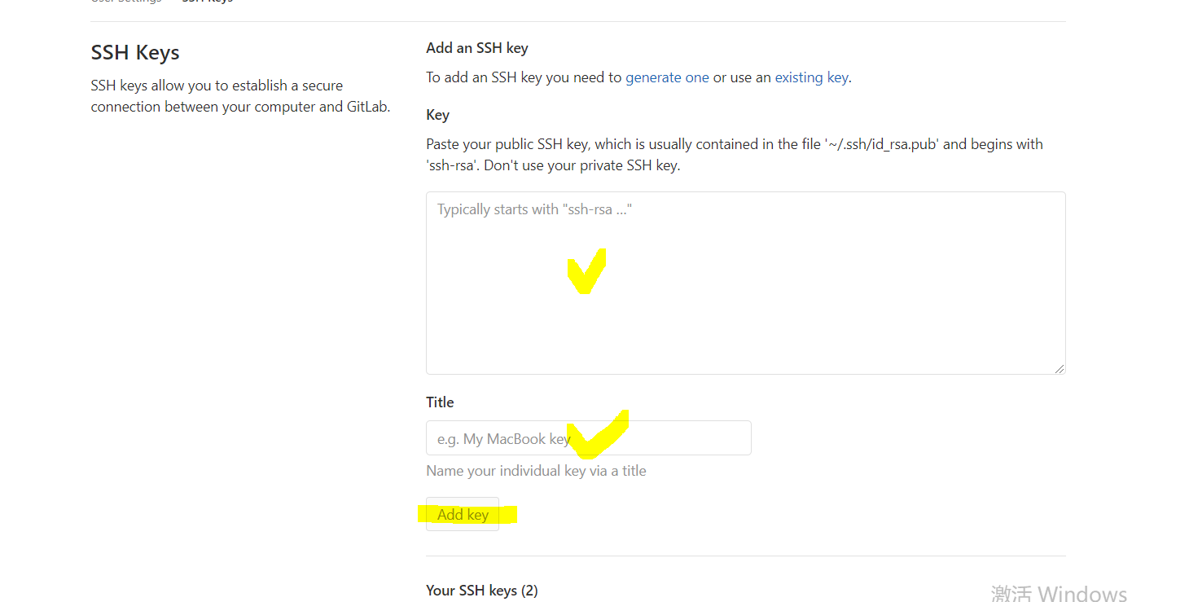Click the "Key" field label
The height and width of the screenshot is (602, 1189).
pyautogui.click(x=437, y=115)
